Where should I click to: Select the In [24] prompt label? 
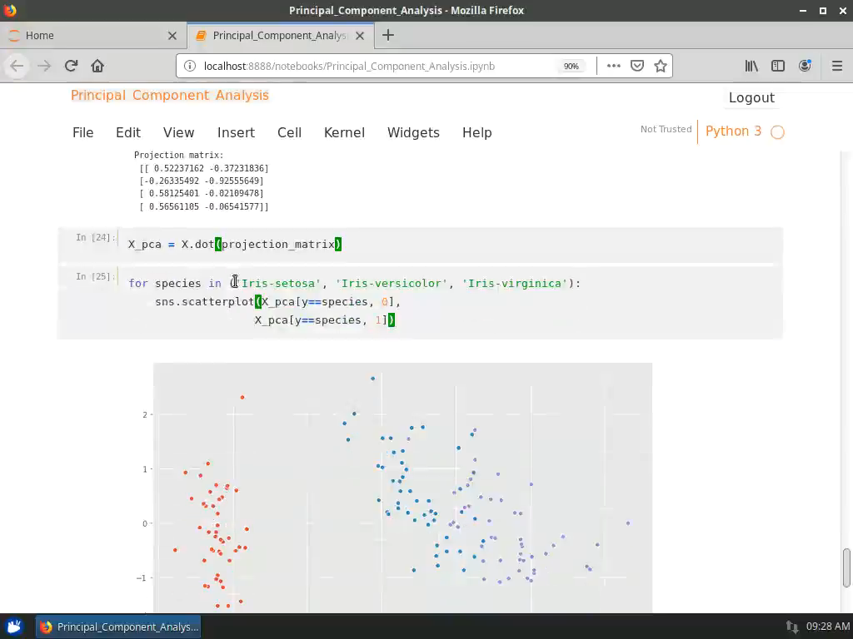coord(96,237)
